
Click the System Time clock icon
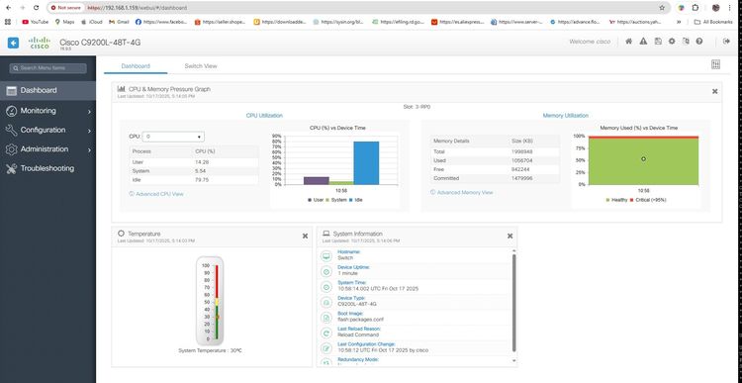326,287
